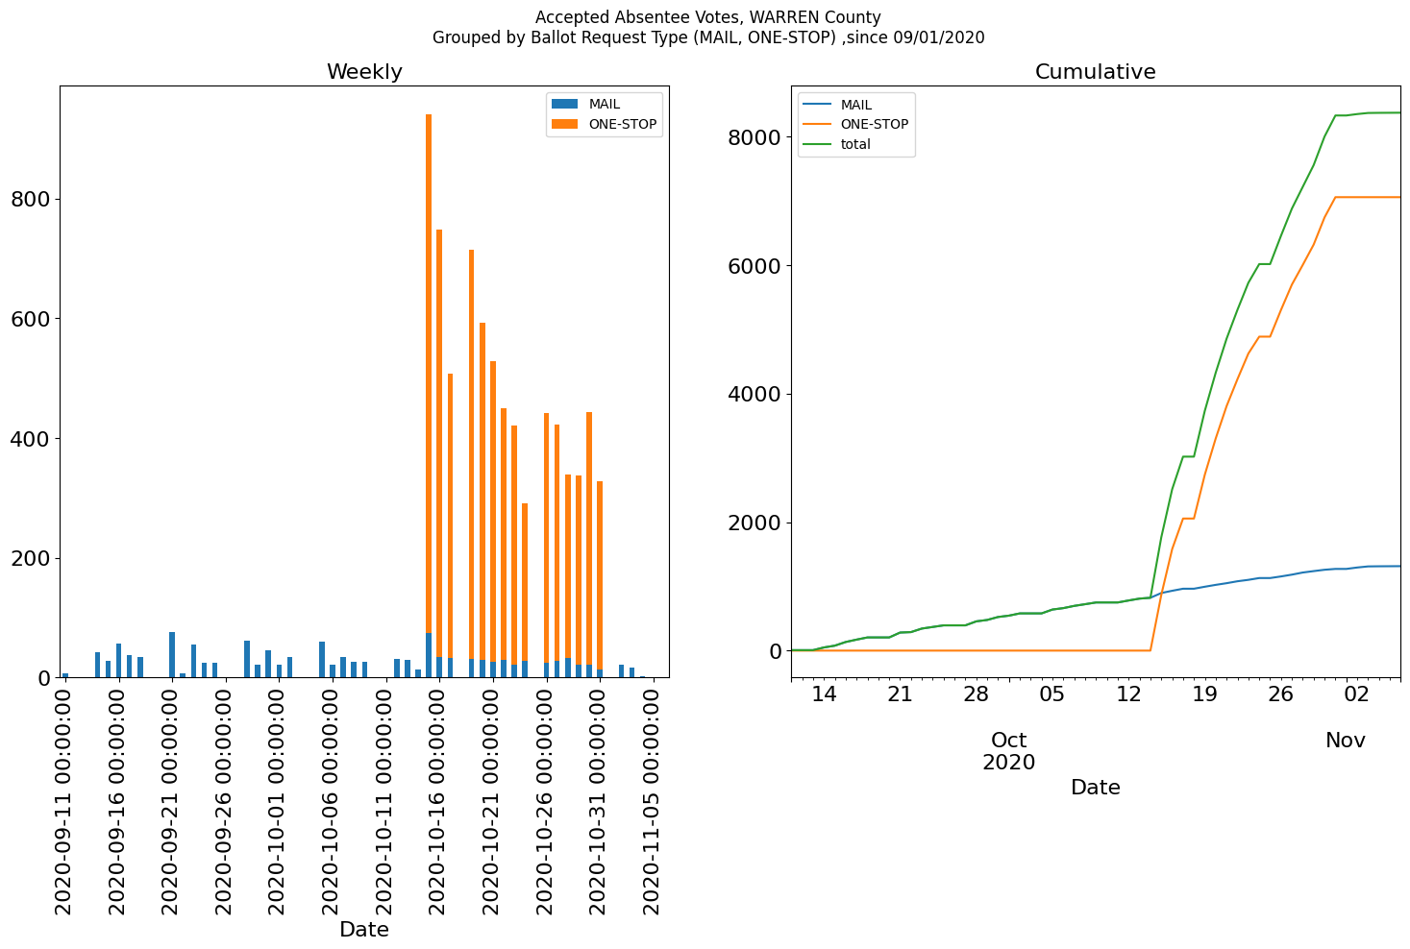Click the '2020-10-11 00:00:00' date label
Screen dimensions: 1410x949
pyautogui.click(x=386, y=801)
